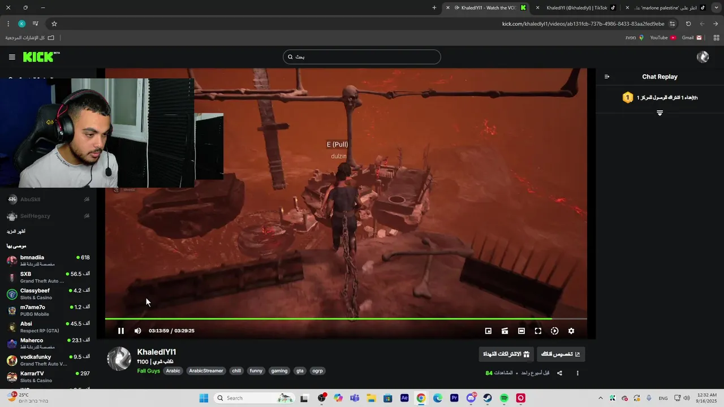Viewport: 724px width, 407px height.
Task: Open Classybeef recommended channel
Action: [x=48, y=294]
